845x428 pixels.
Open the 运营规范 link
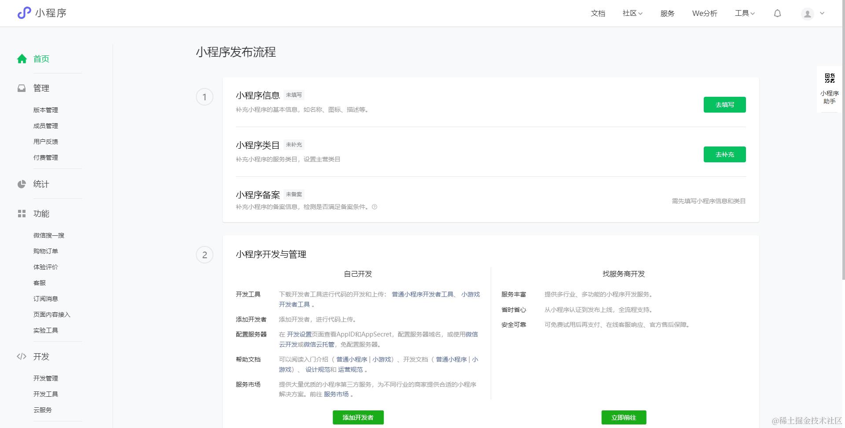coord(350,369)
